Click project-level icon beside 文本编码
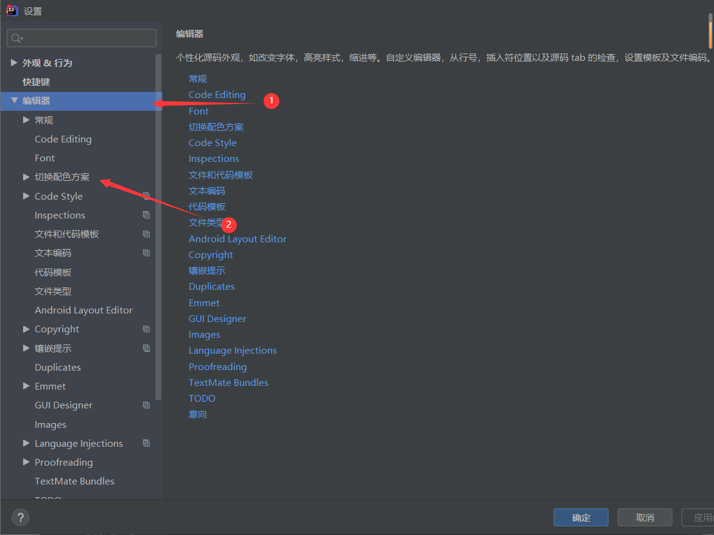Screen dimensions: 714x535 click(146, 253)
